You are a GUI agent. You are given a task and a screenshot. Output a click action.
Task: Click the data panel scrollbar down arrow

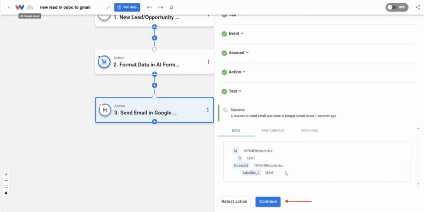[418, 184]
